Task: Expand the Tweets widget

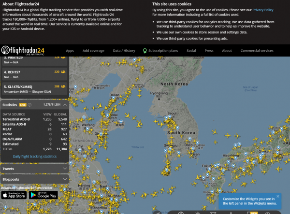Action: [35, 169]
